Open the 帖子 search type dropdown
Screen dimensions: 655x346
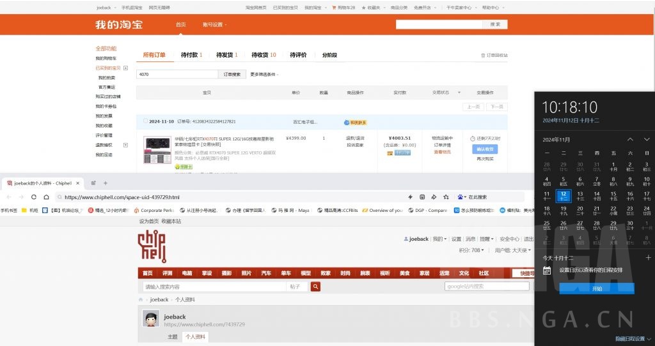click(x=298, y=287)
